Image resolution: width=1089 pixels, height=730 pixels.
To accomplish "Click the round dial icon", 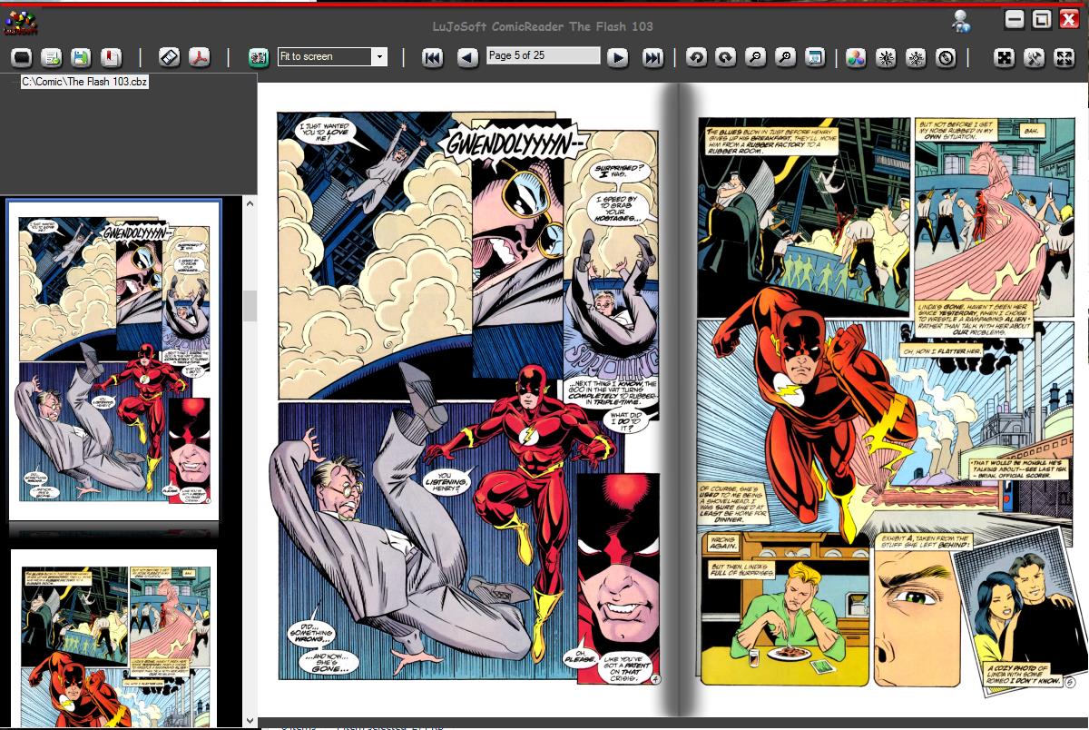I will pos(946,57).
